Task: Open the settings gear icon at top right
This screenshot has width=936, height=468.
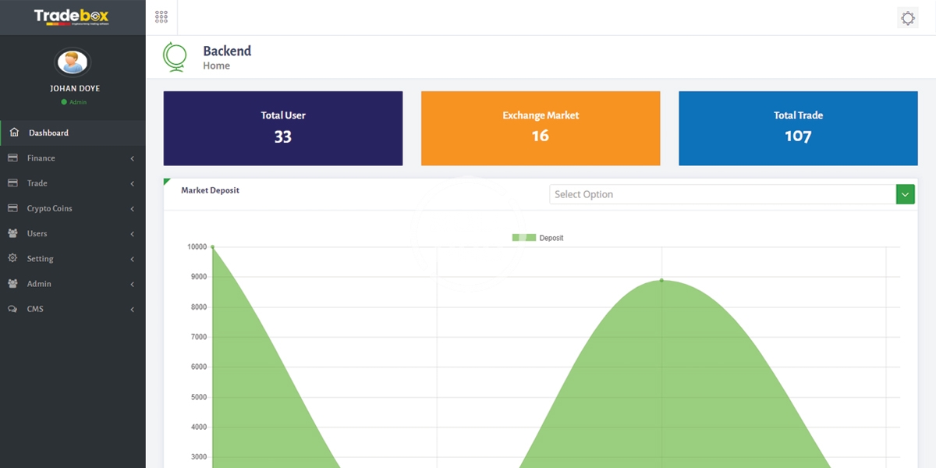Action: point(907,18)
